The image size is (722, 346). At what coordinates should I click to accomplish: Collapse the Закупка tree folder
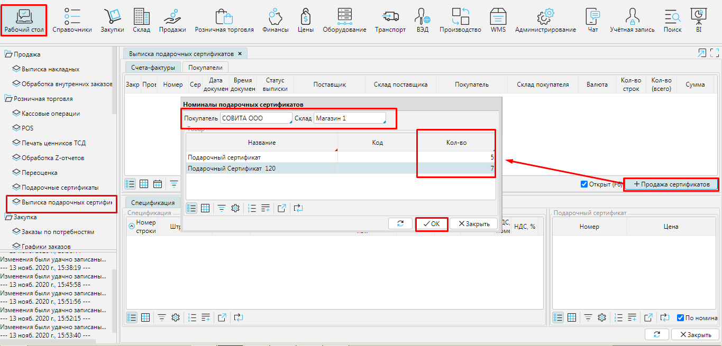pos(8,217)
